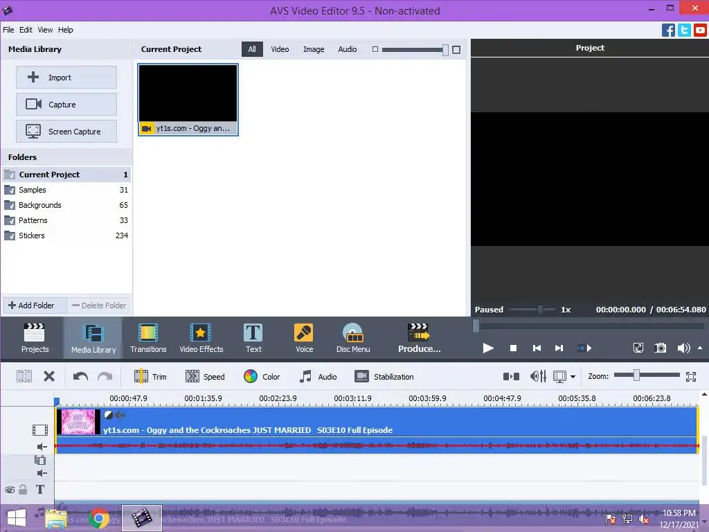This screenshot has height=532, width=709.
Task: Click the Capture button
Action: (66, 105)
